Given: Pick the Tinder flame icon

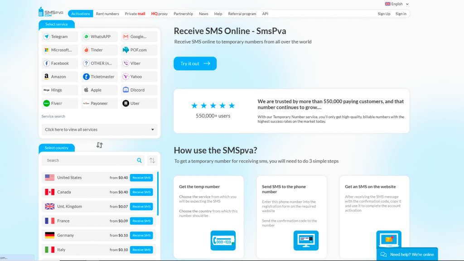Looking at the screenshot, I should pyautogui.click(x=86, y=50).
